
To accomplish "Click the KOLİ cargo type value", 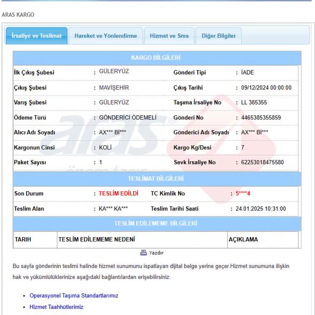I will pos(105,148).
